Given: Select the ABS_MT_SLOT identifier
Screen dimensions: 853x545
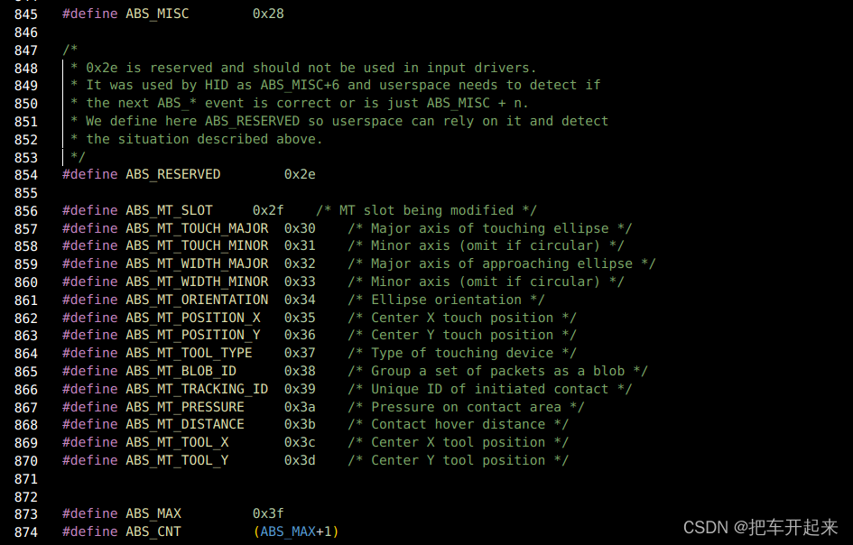Looking at the screenshot, I should click(x=169, y=210).
